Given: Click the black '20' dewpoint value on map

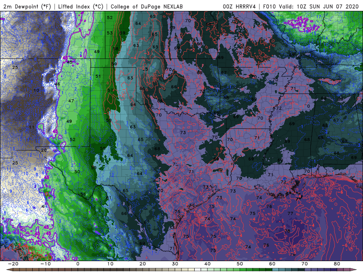Looking at the screenshot, I should pyautogui.click(x=44, y=150).
